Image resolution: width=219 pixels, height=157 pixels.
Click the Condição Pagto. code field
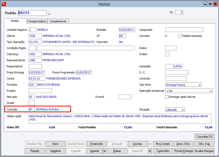pos(32,48)
